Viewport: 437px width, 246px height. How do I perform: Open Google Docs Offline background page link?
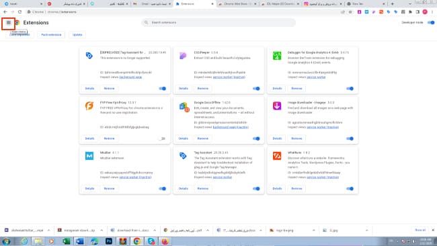pyautogui.click(x=231, y=127)
